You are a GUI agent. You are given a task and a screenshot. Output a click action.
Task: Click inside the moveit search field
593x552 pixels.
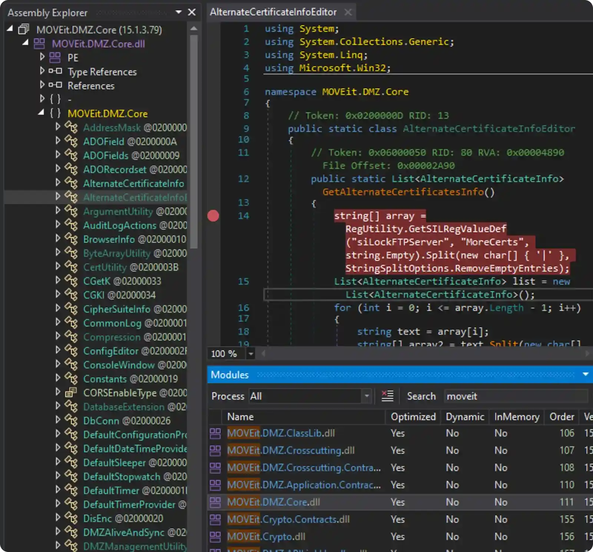515,396
